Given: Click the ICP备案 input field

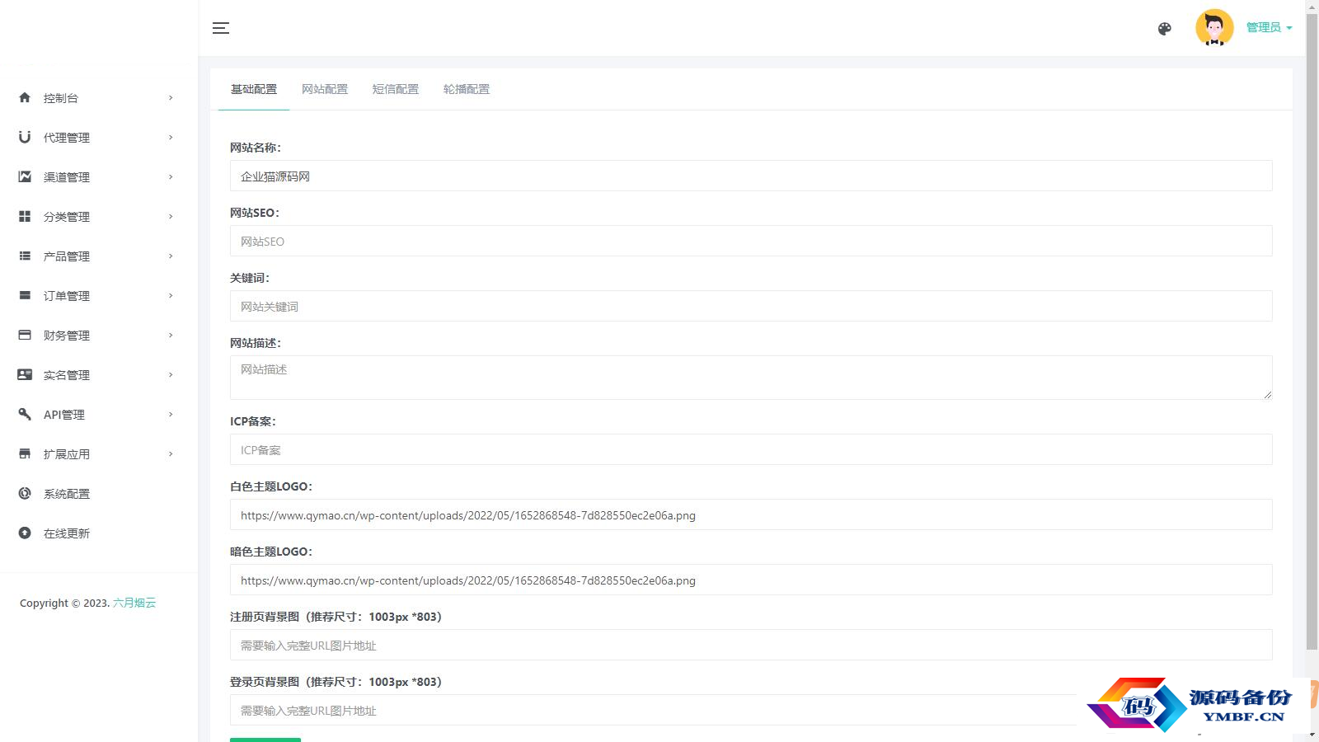Looking at the screenshot, I should 751,449.
